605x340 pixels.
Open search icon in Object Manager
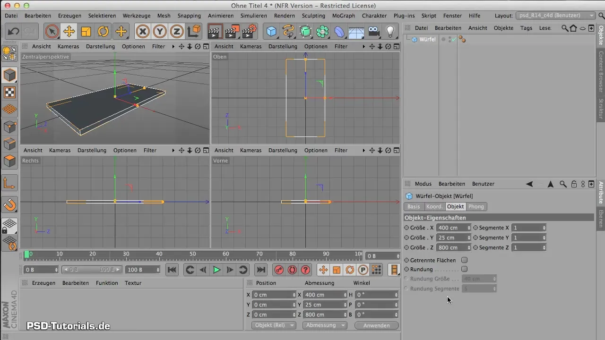pos(565,28)
